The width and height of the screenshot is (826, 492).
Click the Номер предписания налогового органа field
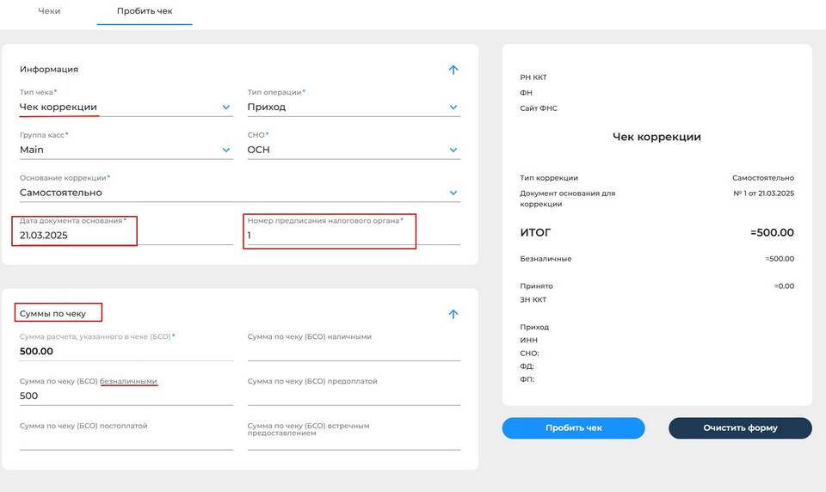pos(353,236)
